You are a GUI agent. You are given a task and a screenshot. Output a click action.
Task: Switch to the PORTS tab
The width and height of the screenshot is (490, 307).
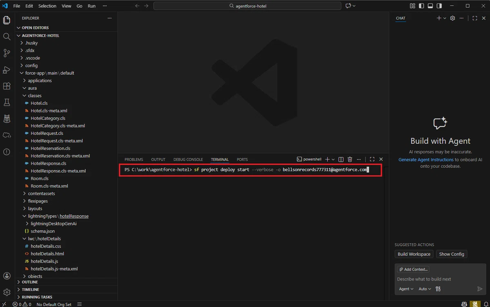click(242, 160)
